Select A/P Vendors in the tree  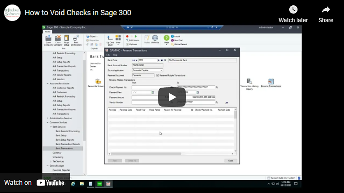(58, 79)
